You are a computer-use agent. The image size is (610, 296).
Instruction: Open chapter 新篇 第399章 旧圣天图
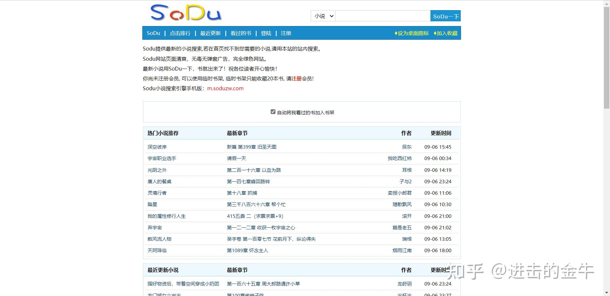(x=252, y=147)
